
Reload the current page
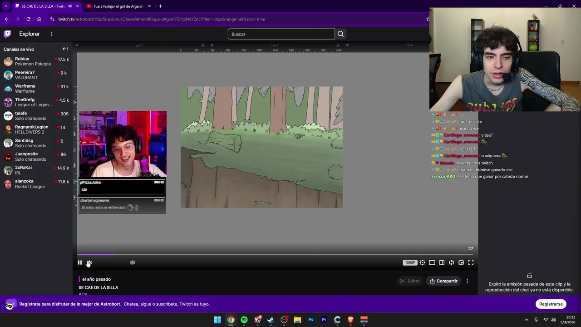pos(28,19)
